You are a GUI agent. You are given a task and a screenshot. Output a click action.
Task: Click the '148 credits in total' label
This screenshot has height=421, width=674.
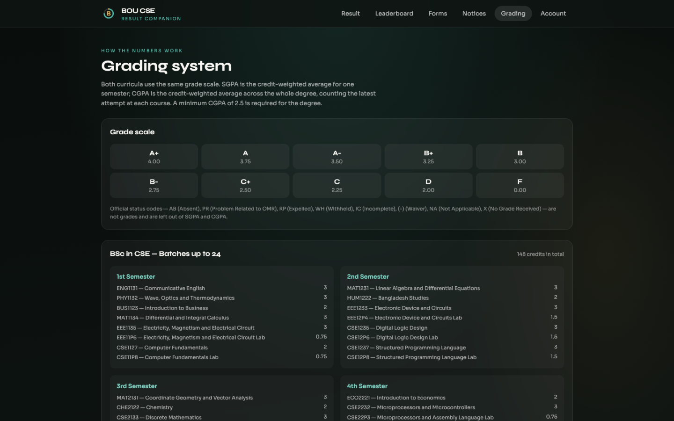(x=540, y=254)
